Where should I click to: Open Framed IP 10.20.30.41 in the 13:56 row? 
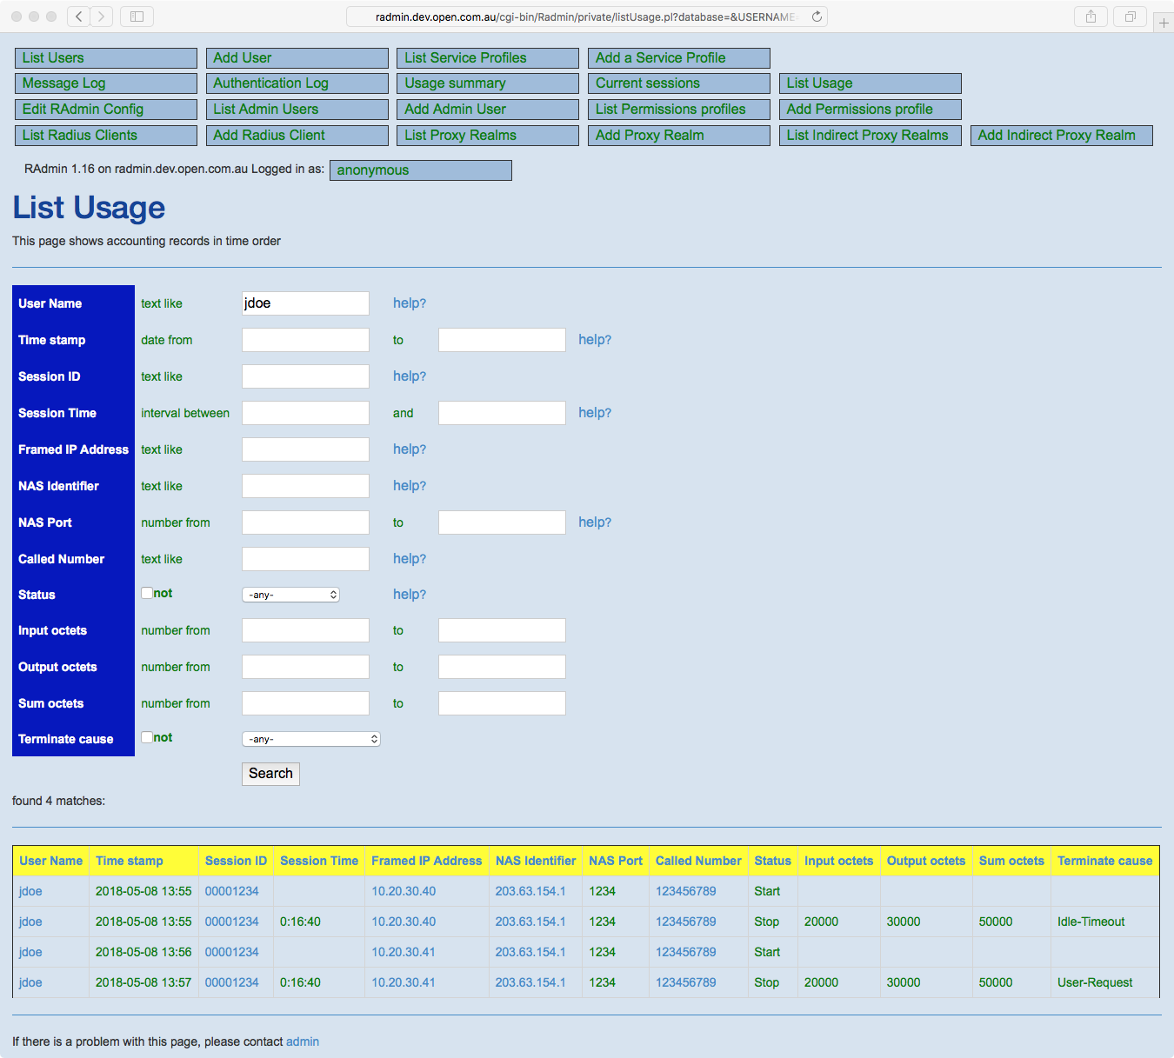[x=404, y=952]
